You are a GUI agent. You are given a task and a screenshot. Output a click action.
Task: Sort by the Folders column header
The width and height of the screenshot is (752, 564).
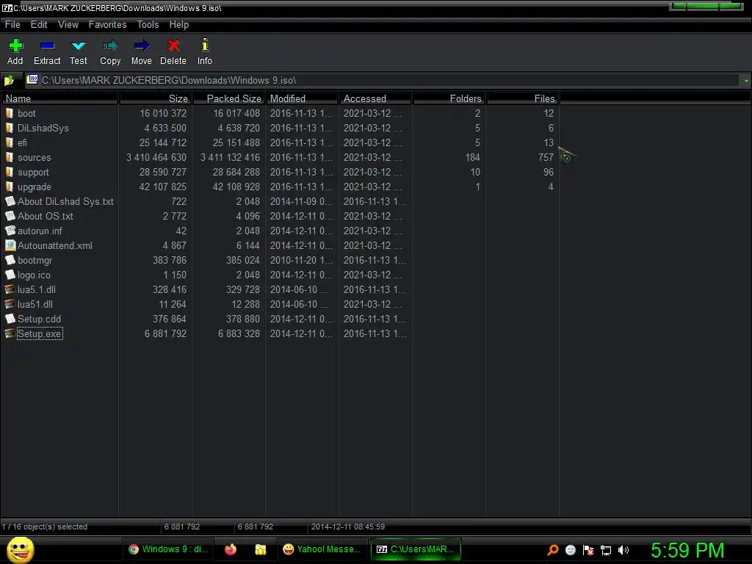(x=449, y=98)
